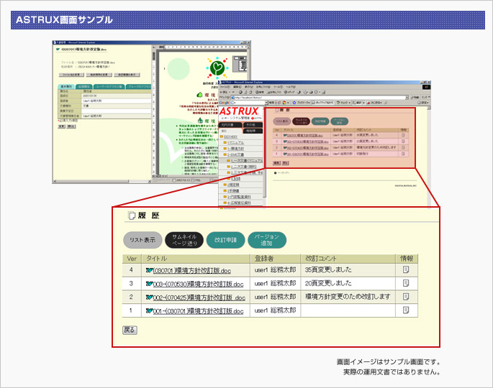Click the Refresh icon in ASTRUX browser toolbar
Image resolution: width=493 pixels, height=388 pixels.
(245, 92)
